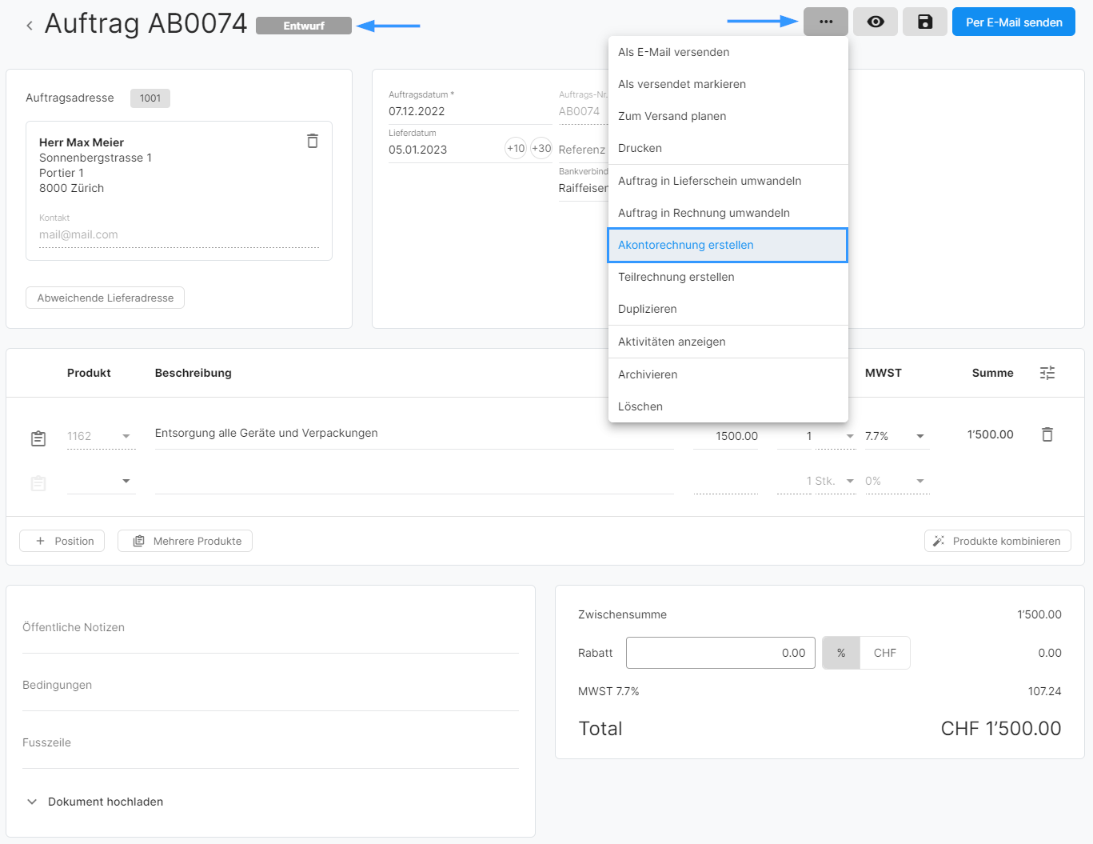Image resolution: width=1093 pixels, height=844 pixels.
Task: Open the unit dropdown next to quantity 1
Action: point(850,436)
